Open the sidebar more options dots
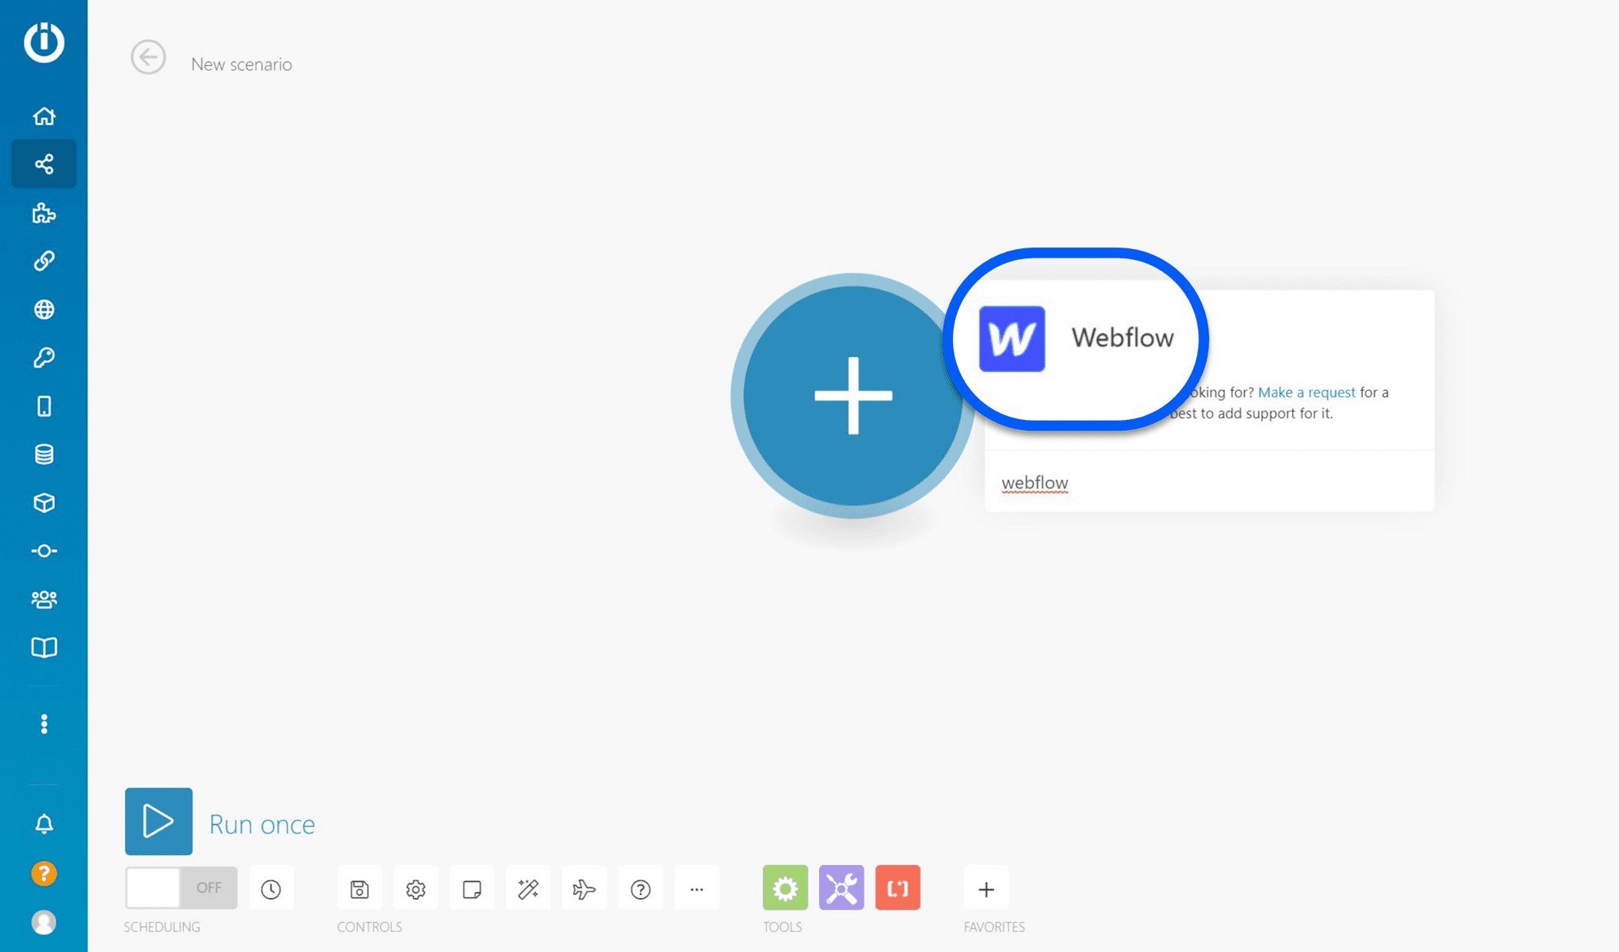Screen dimensions: 1619x952 click(44, 724)
